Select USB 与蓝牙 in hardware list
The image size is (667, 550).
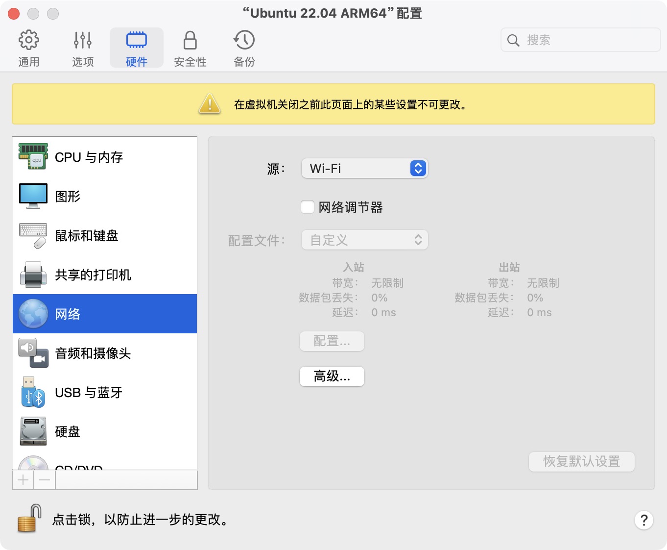[105, 392]
